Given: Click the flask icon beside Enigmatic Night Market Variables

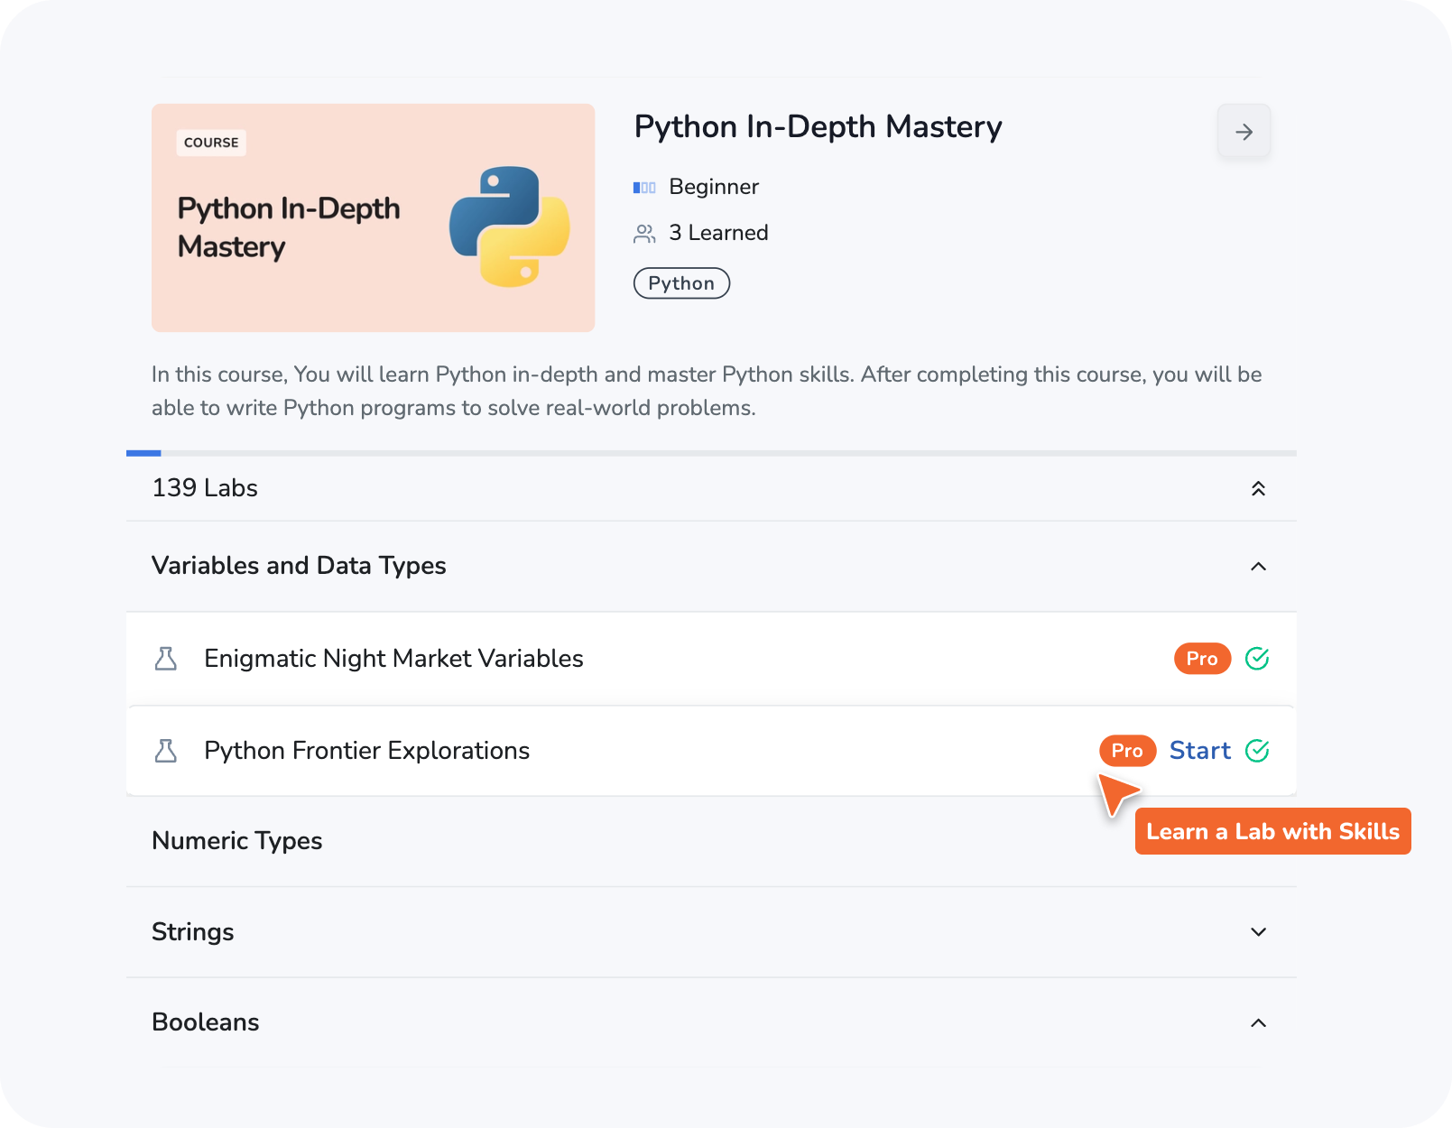Looking at the screenshot, I should tap(166, 659).
